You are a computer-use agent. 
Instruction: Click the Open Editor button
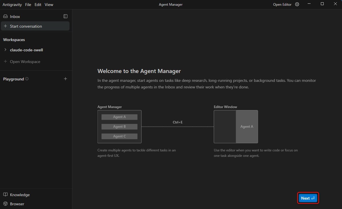coord(282,5)
